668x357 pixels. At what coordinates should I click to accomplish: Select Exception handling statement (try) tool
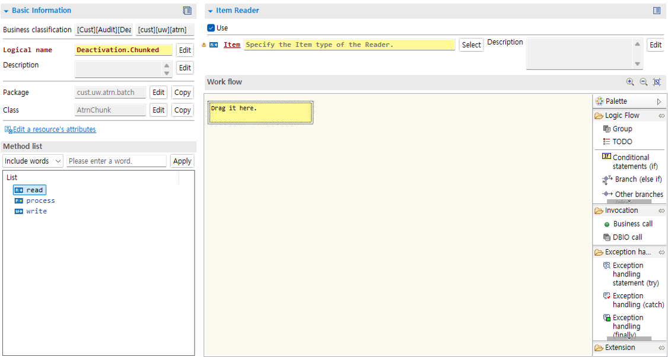click(635, 274)
